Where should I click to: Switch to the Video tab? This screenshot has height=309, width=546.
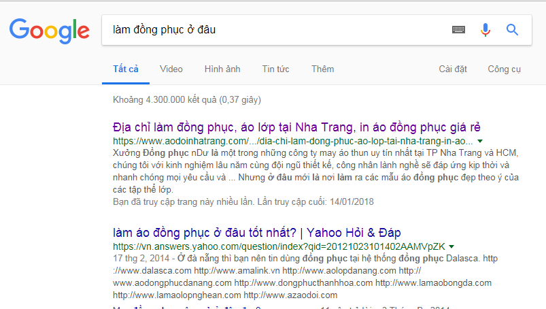pos(171,69)
